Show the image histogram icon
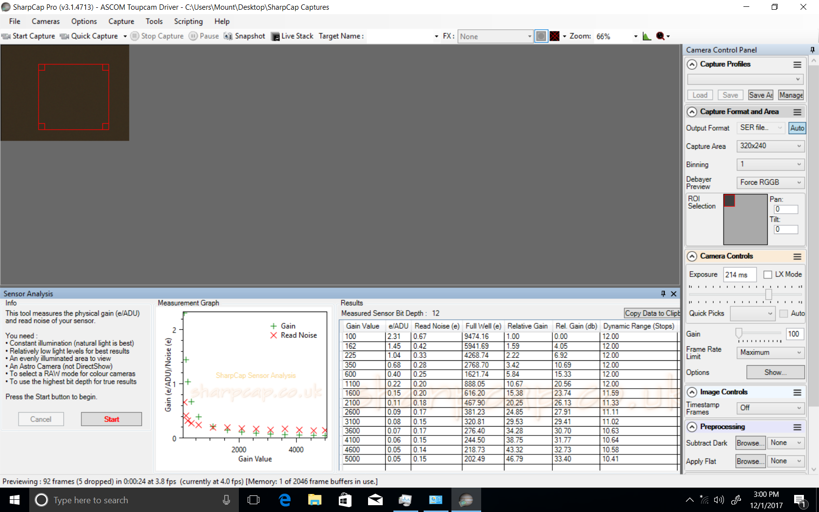 click(x=647, y=36)
